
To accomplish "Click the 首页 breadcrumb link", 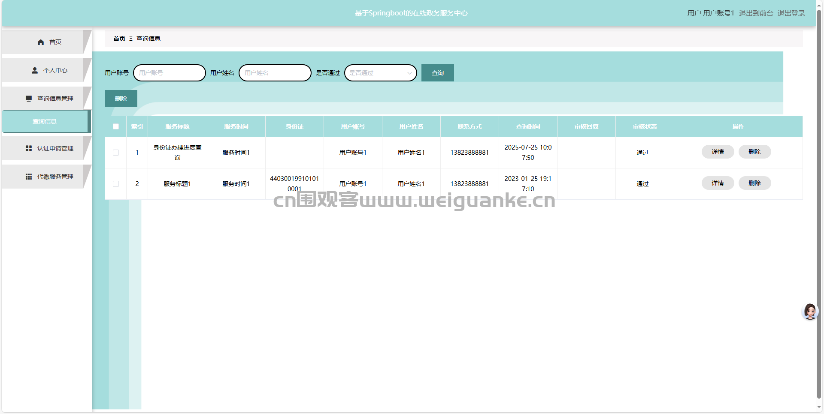I will (x=119, y=39).
